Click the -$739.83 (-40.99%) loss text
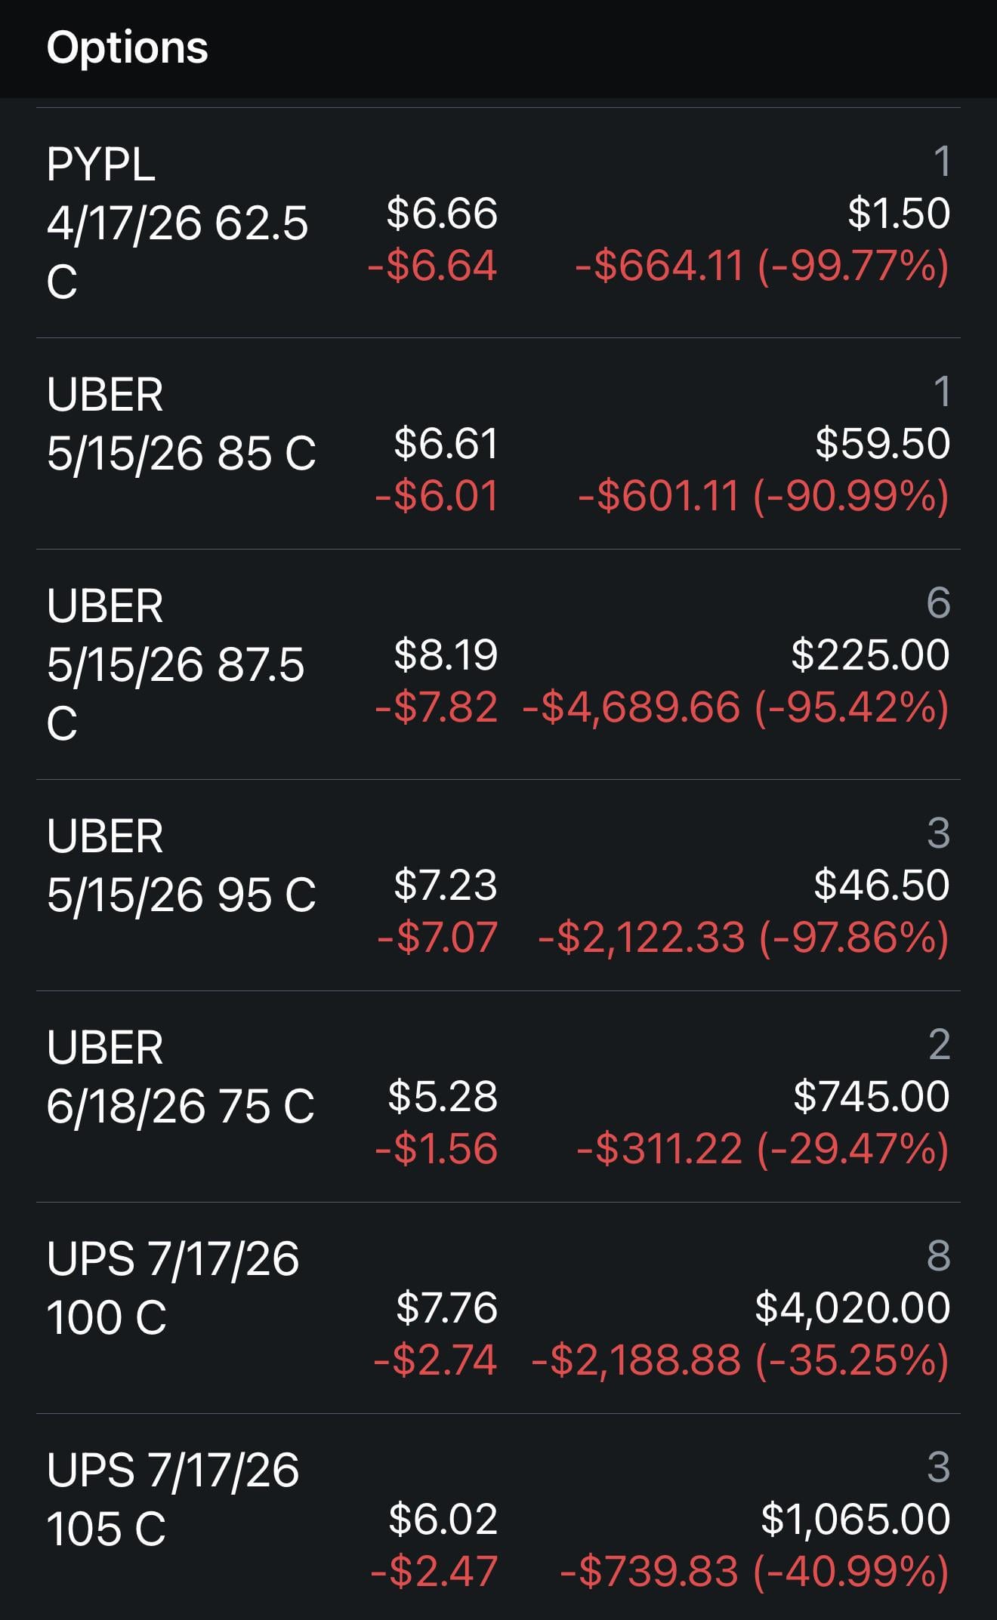 click(x=754, y=1572)
